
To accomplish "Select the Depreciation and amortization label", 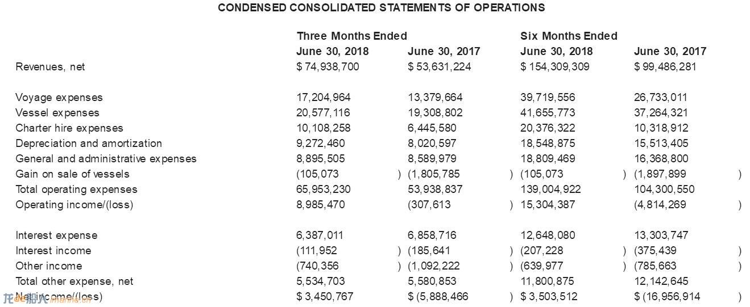I will tap(89, 144).
